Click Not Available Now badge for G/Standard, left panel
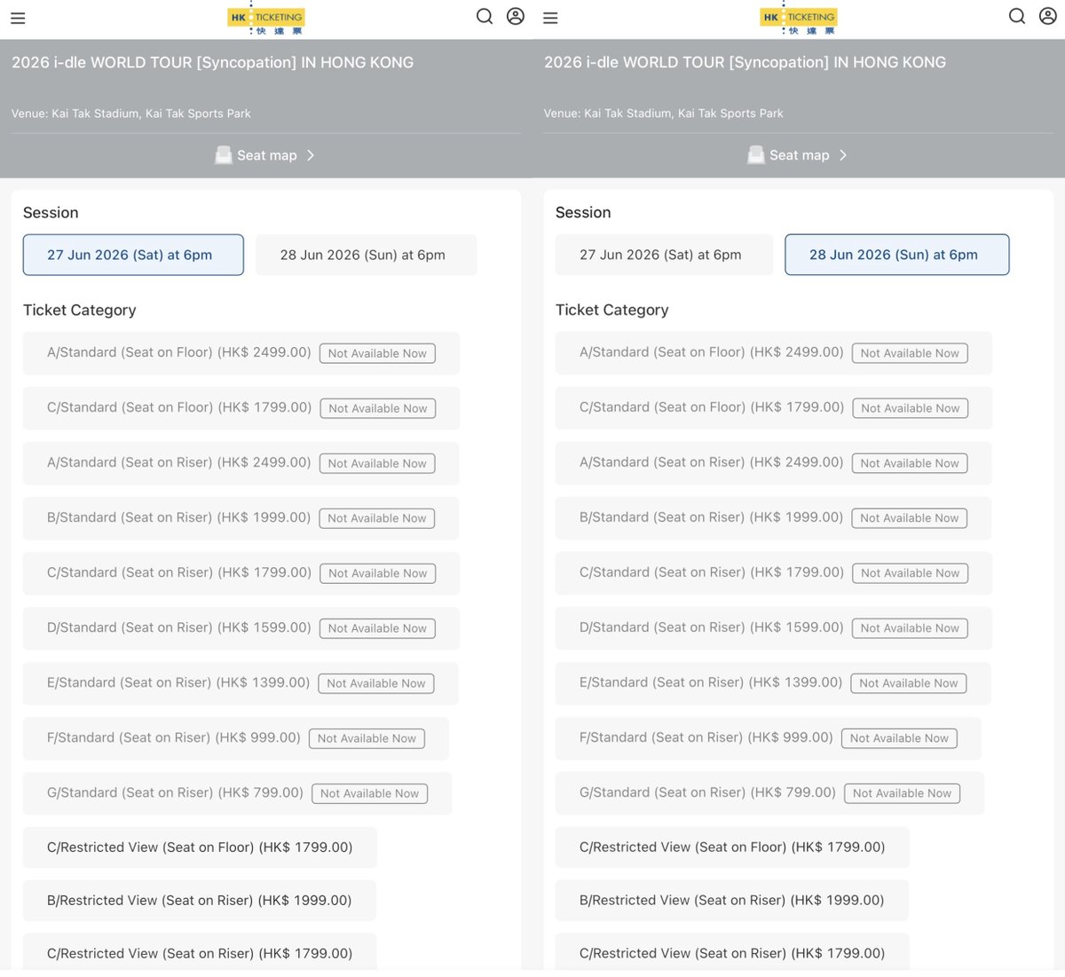Image resolution: width=1065 pixels, height=977 pixels. (370, 793)
